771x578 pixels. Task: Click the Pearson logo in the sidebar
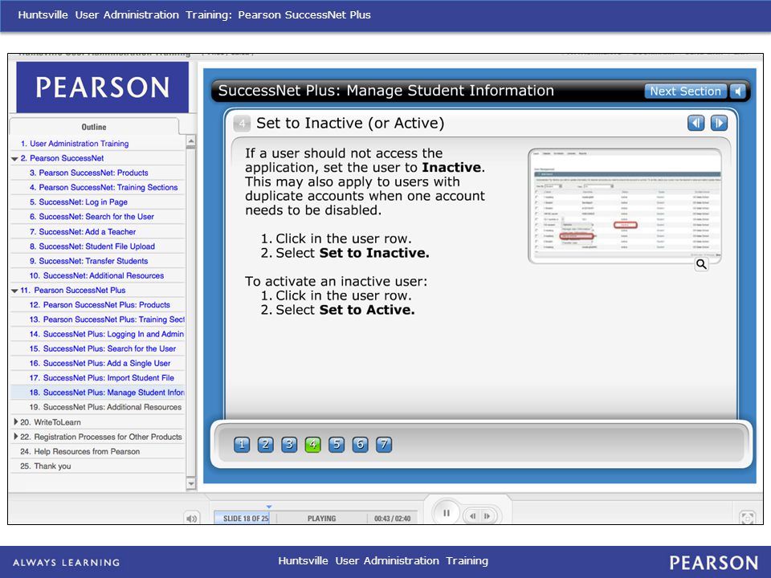102,87
